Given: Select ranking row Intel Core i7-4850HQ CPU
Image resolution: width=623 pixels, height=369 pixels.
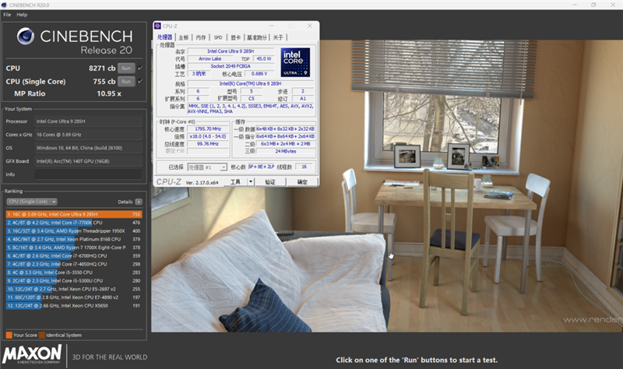Looking at the screenshot, I should [x=74, y=264].
